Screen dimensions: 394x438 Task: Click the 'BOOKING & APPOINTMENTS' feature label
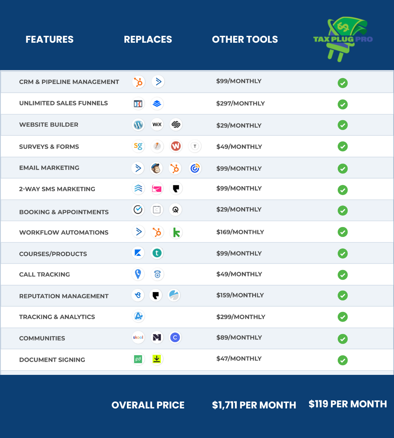tap(64, 212)
